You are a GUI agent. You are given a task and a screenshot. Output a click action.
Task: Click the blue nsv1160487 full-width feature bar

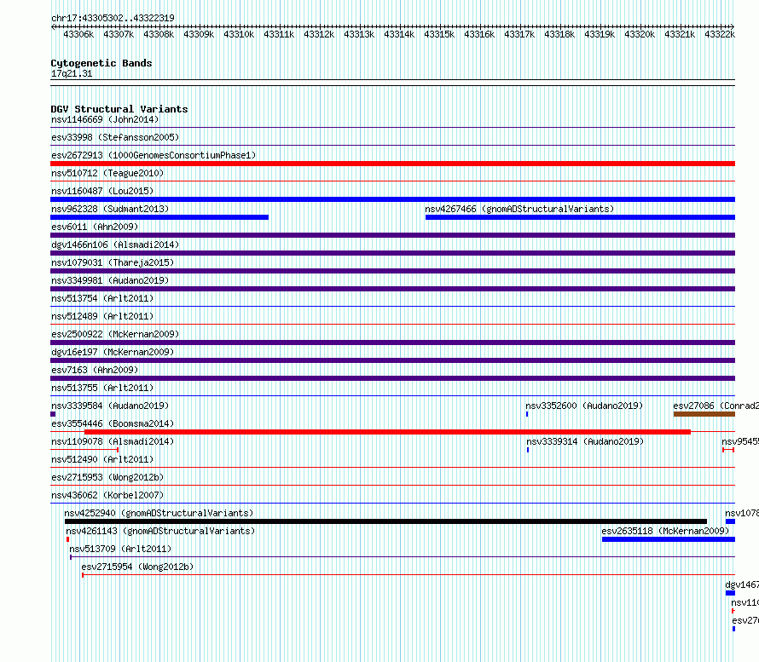392,199
